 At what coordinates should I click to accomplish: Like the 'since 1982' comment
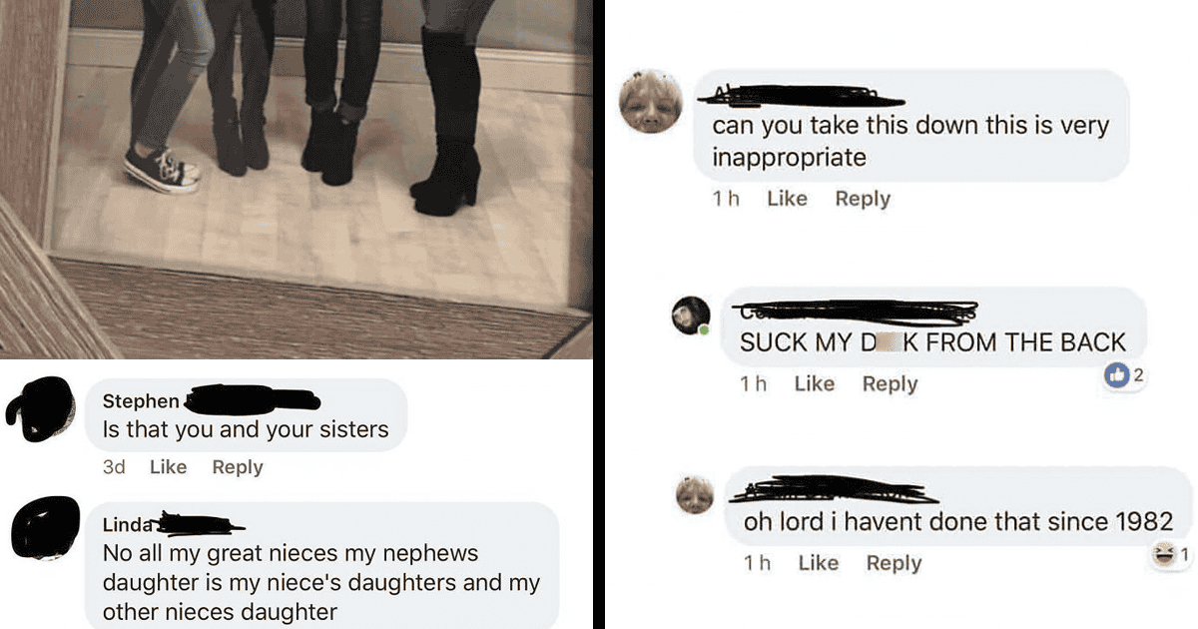tap(819, 563)
